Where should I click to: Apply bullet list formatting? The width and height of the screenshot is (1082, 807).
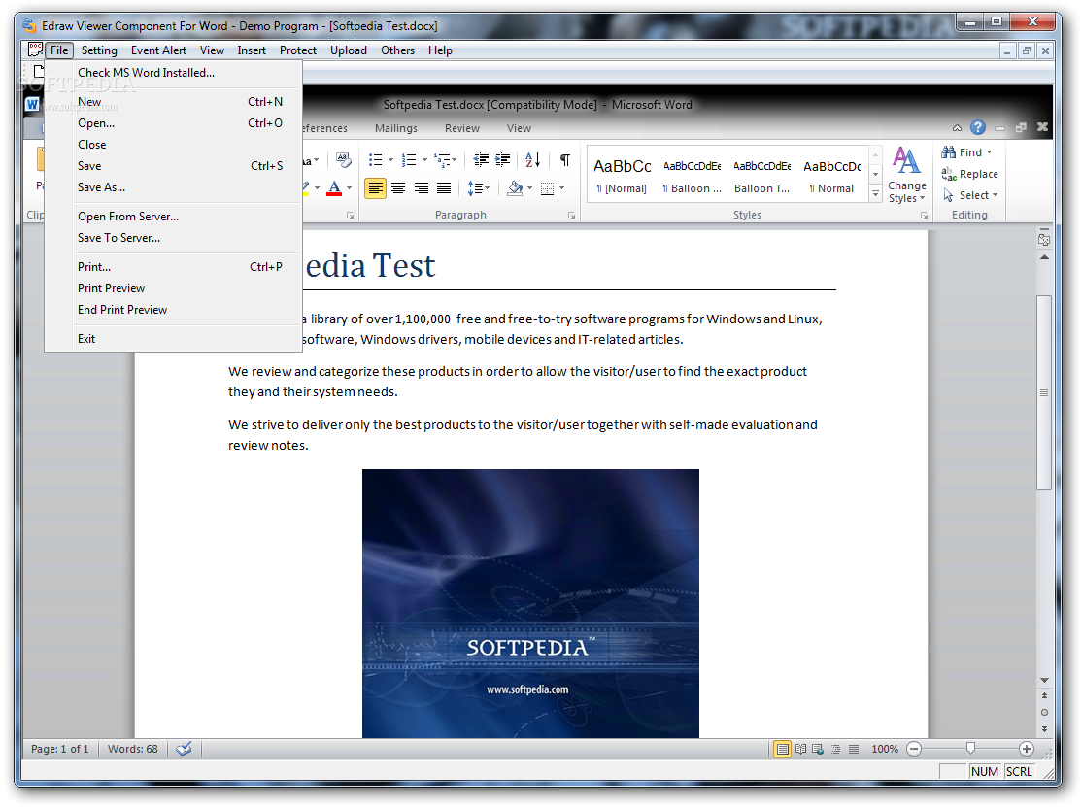tap(375, 160)
